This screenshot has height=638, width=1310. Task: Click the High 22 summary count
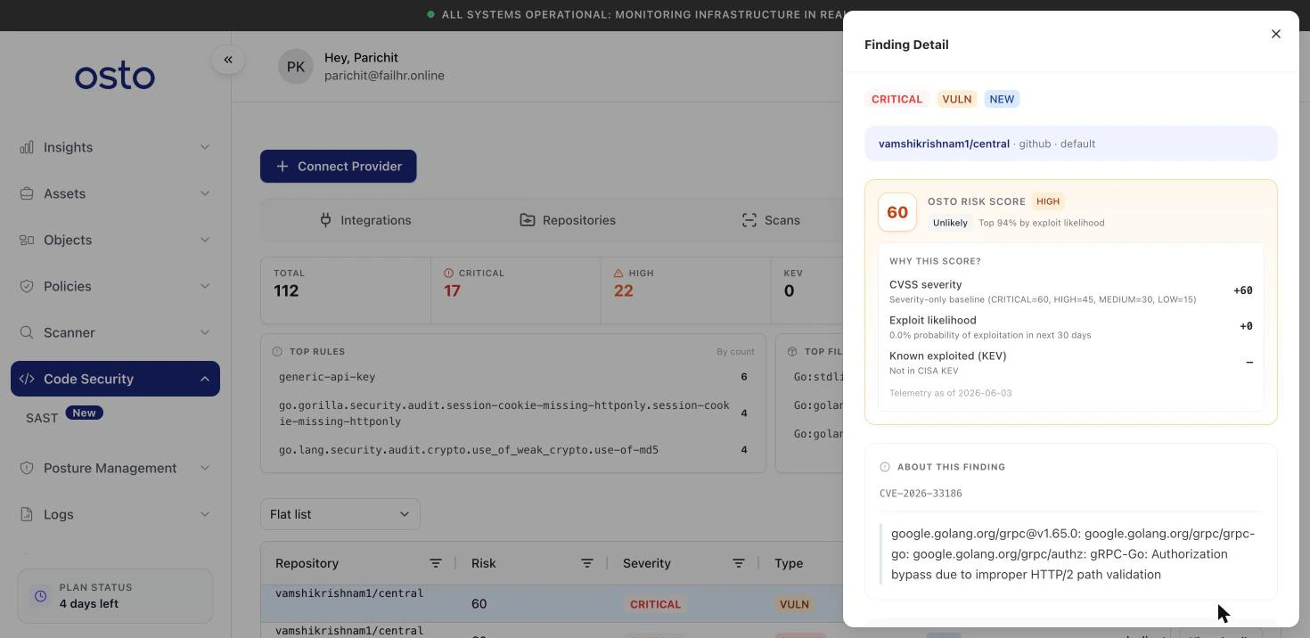tap(623, 290)
